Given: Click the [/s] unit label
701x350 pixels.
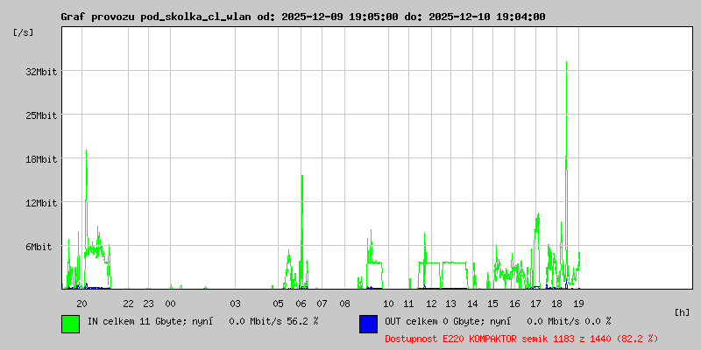Looking at the screenshot, I should pyautogui.click(x=24, y=32).
